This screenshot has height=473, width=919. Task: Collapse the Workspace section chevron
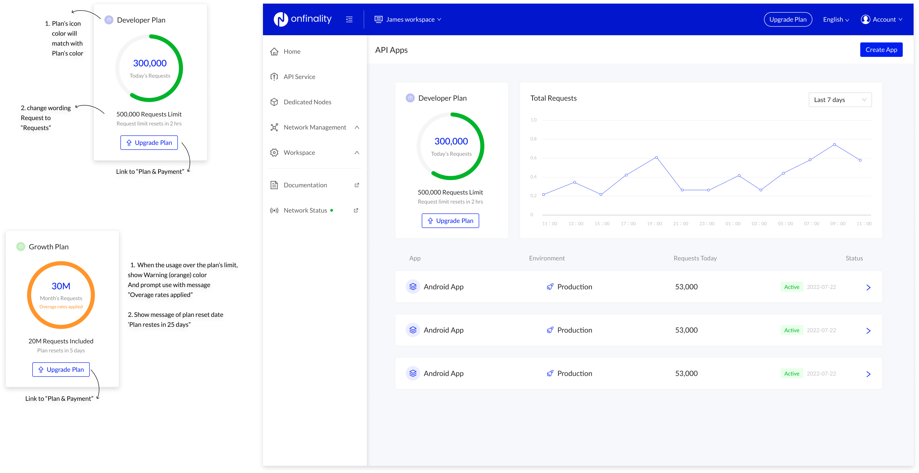click(356, 153)
